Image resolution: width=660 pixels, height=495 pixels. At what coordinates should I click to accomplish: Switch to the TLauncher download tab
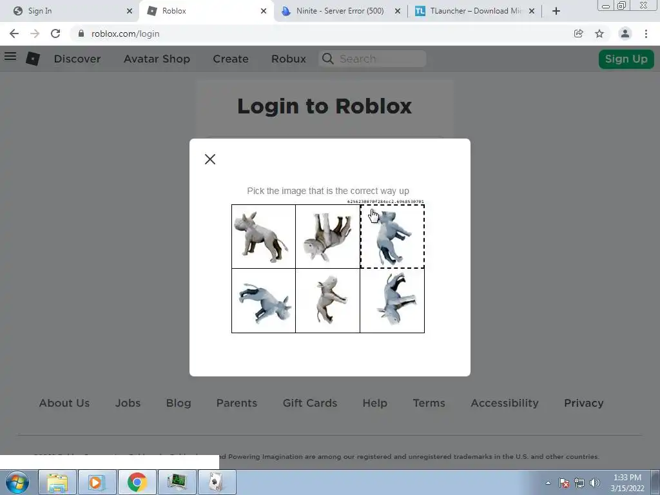474,11
